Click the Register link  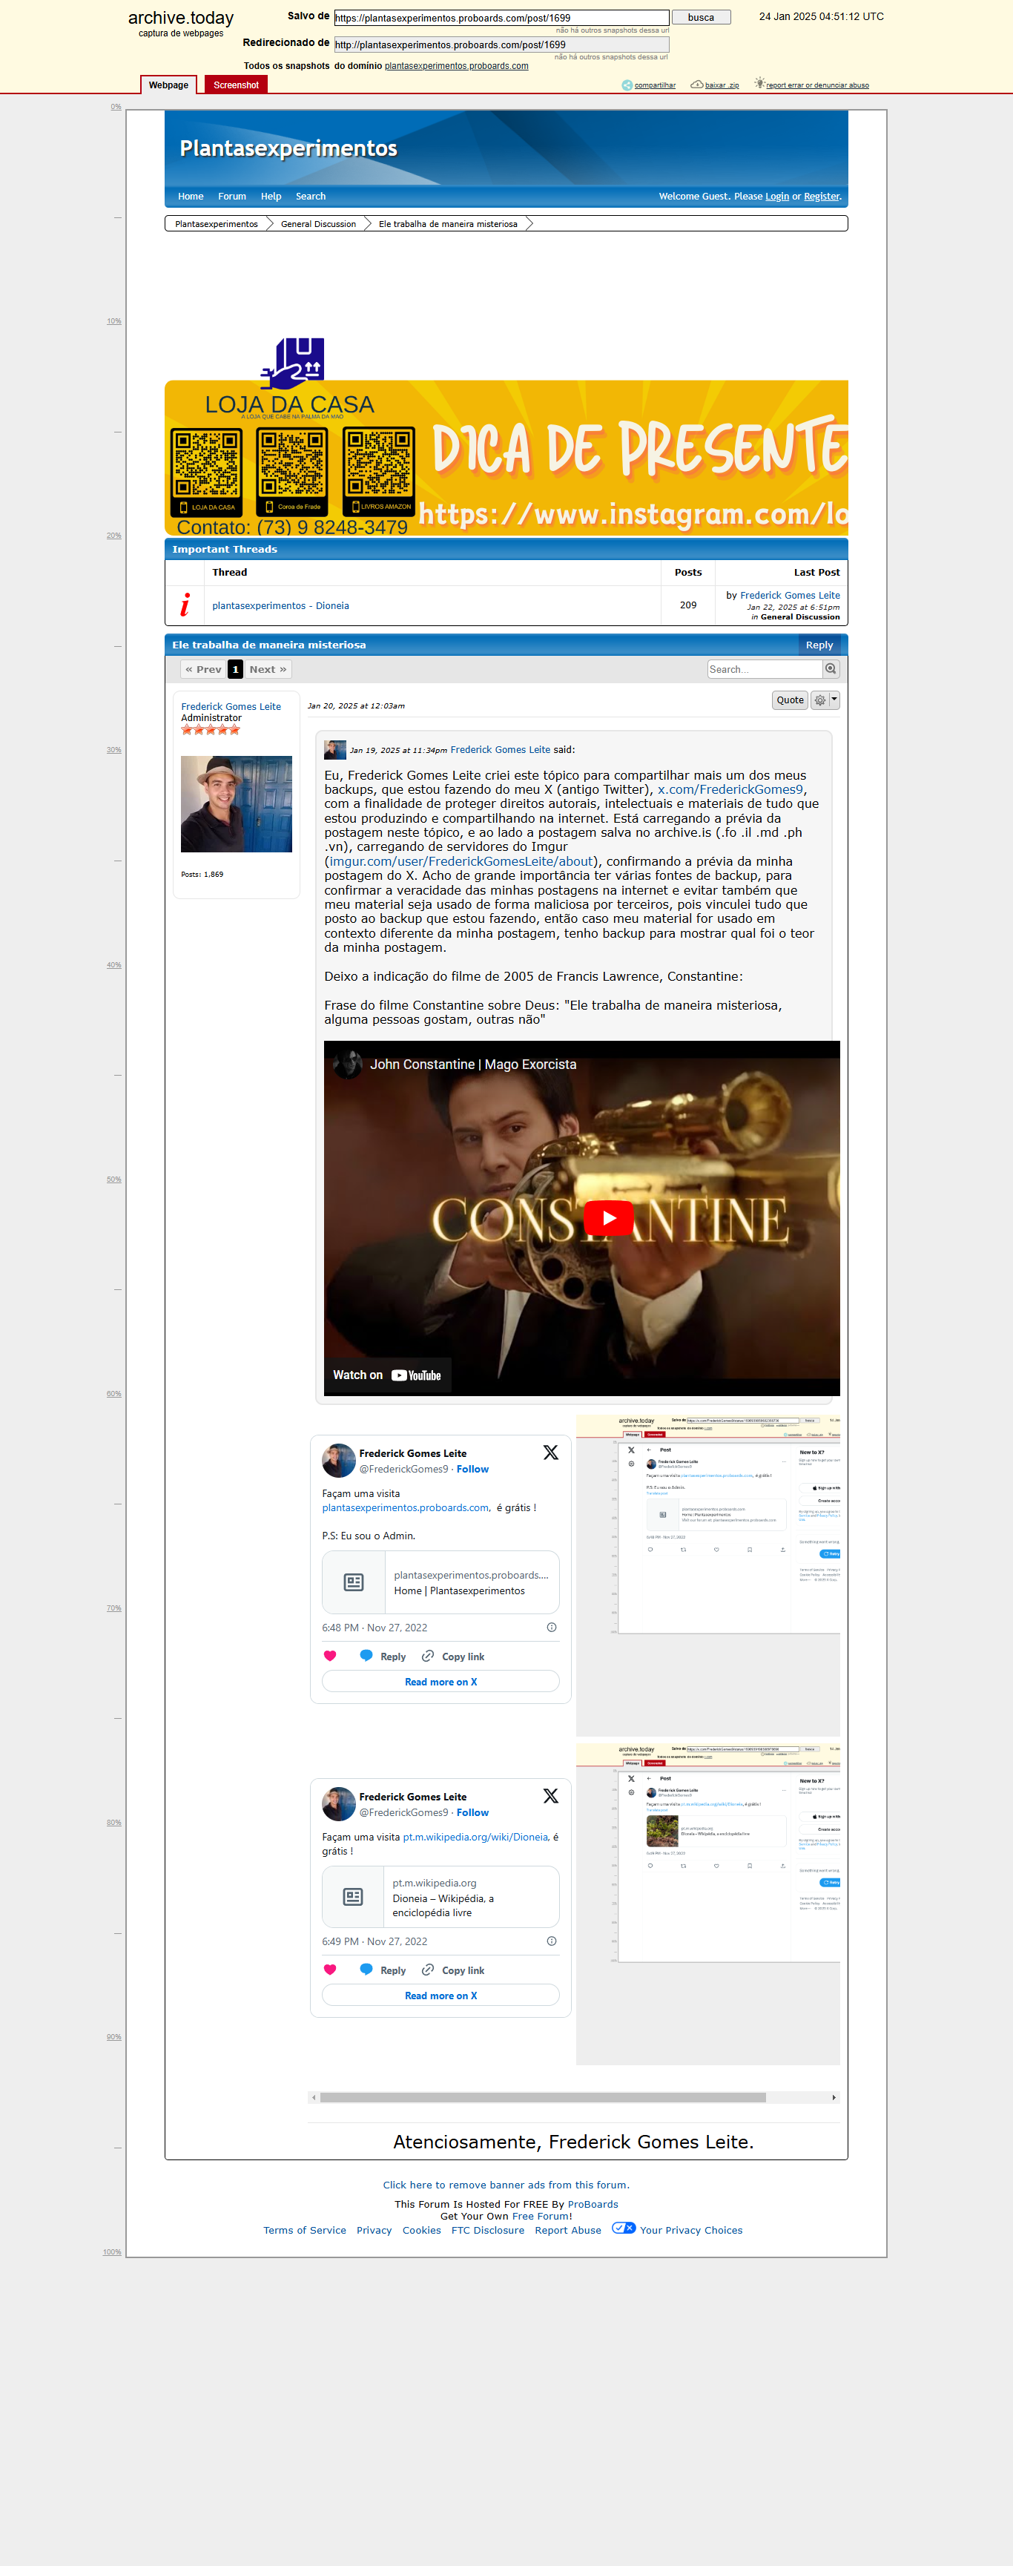coord(822,197)
